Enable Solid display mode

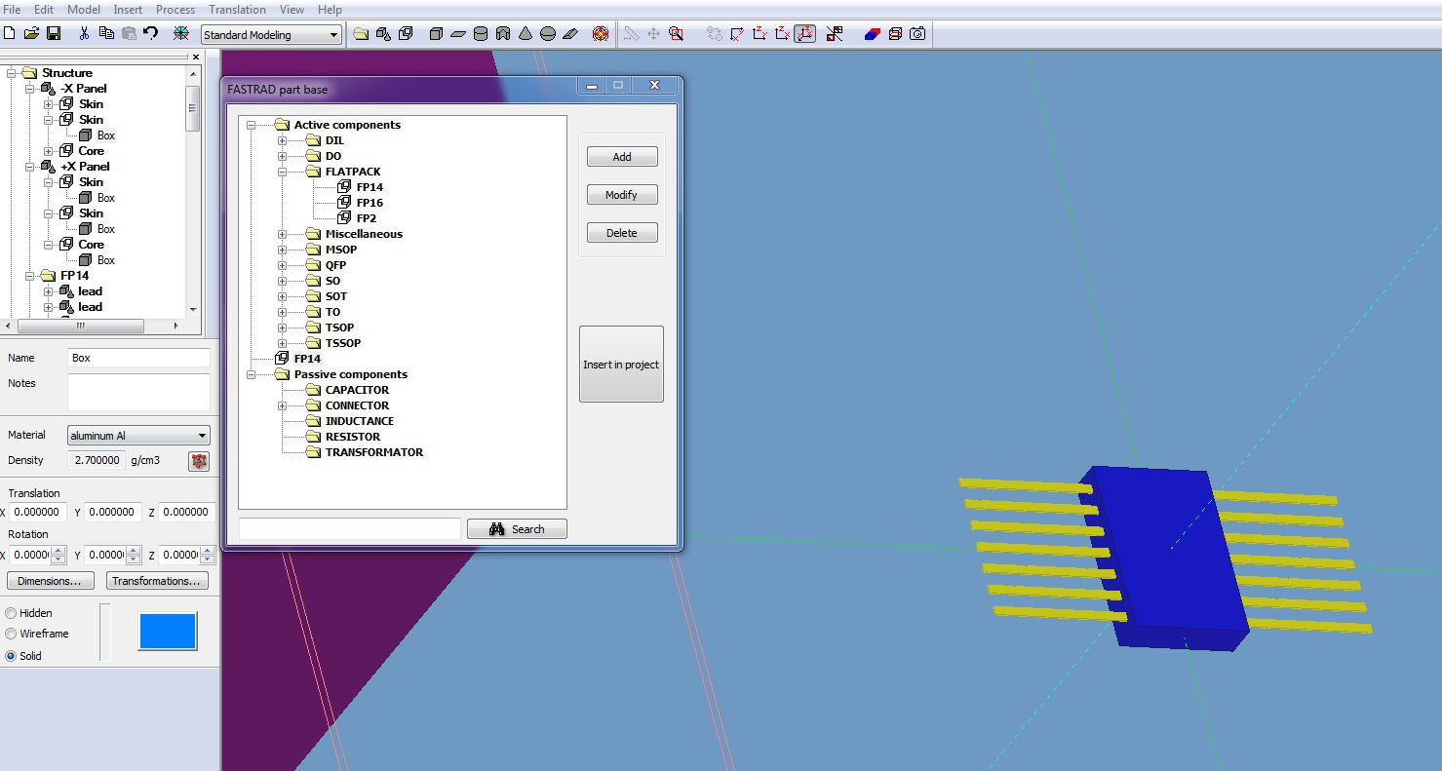pos(11,656)
